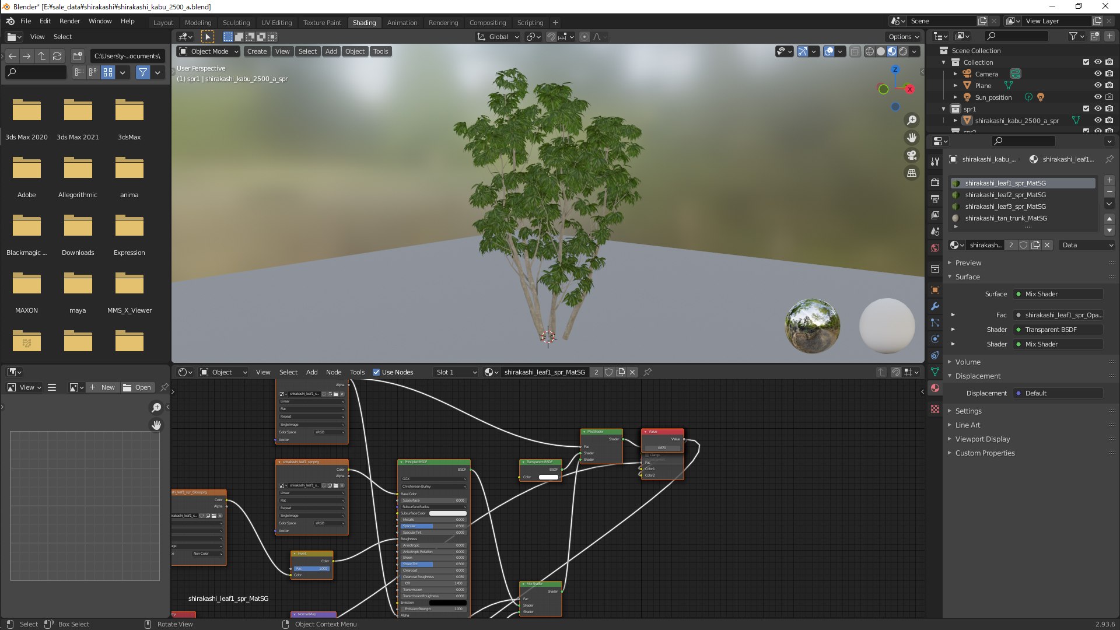This screenshot has width=1120, height=630.
Task: Open the Modifier wrench properties tab
Action: click(935, 306)
